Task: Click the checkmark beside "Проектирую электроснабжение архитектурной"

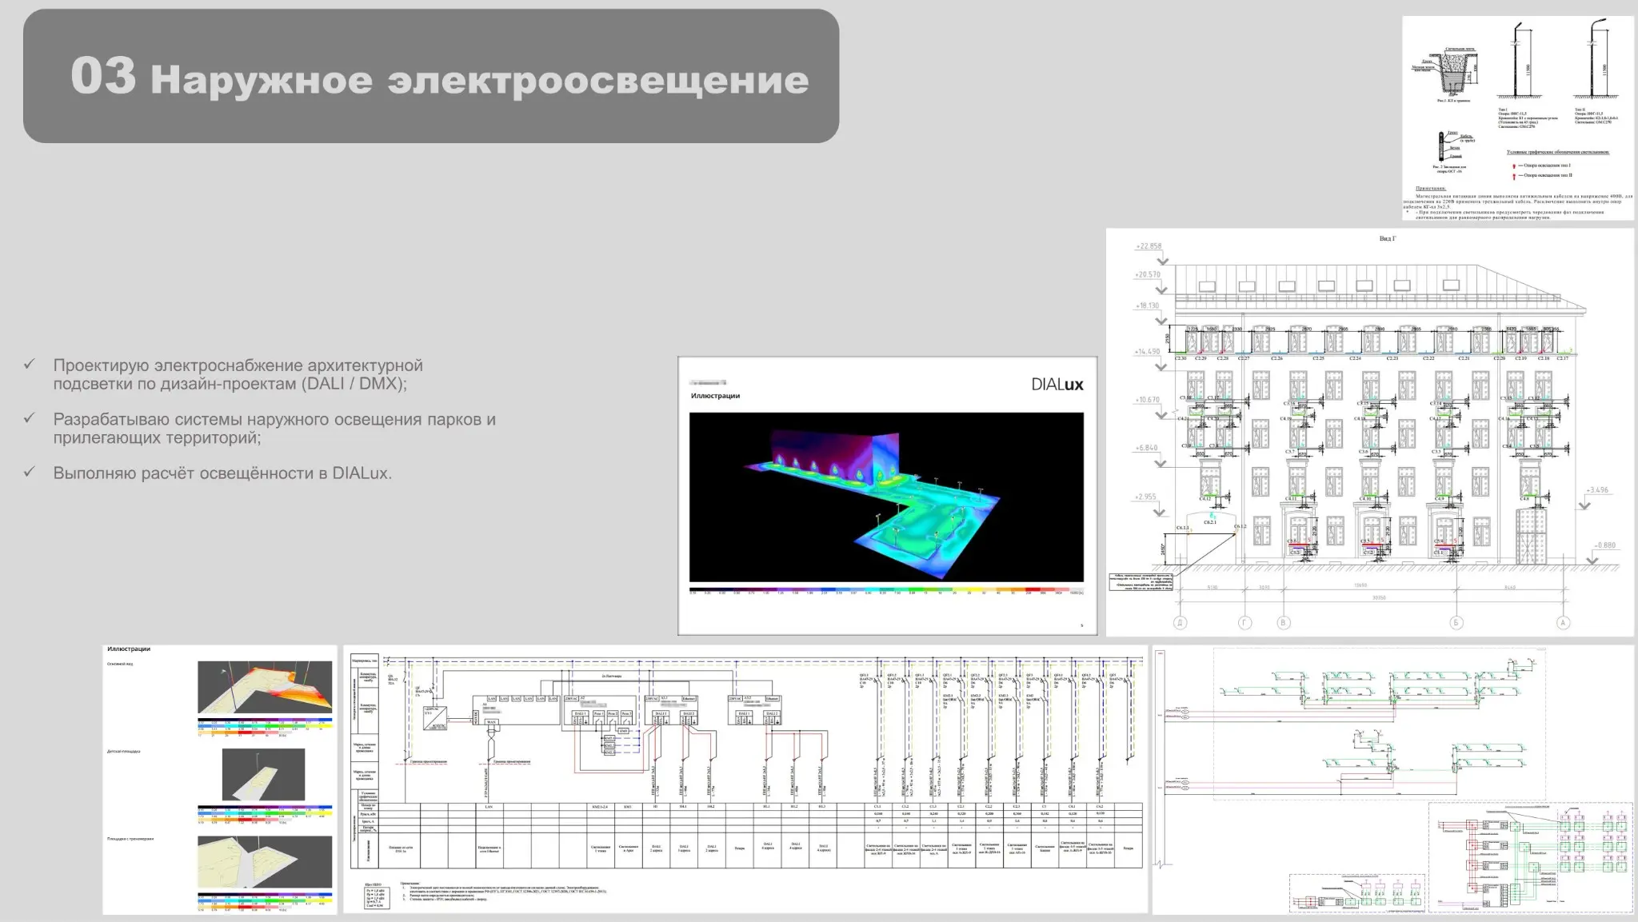Action: pos(30,365)
